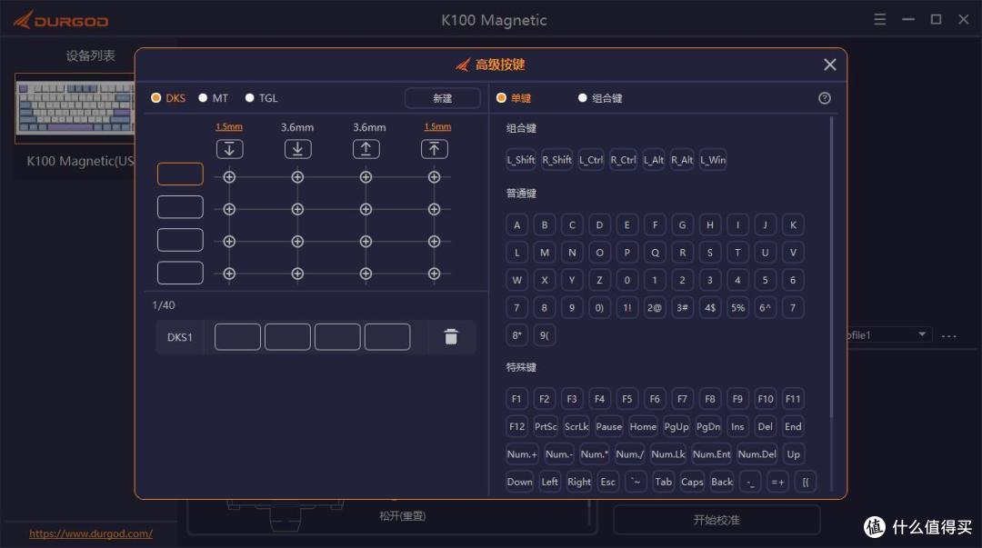982x548 pixels.
Task: Open the www.durgod.com link
Action: (91, 533)
